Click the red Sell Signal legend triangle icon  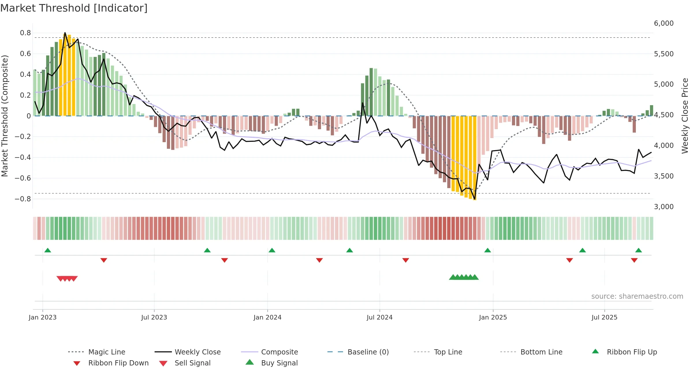tap(163, 363)
